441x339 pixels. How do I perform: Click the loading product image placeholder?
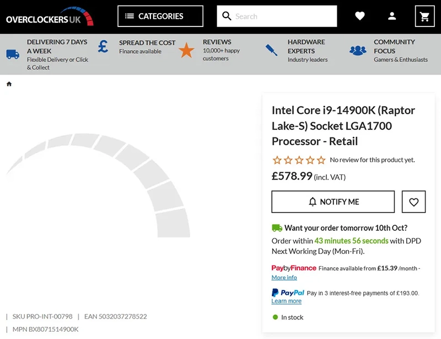pos(98,186)
